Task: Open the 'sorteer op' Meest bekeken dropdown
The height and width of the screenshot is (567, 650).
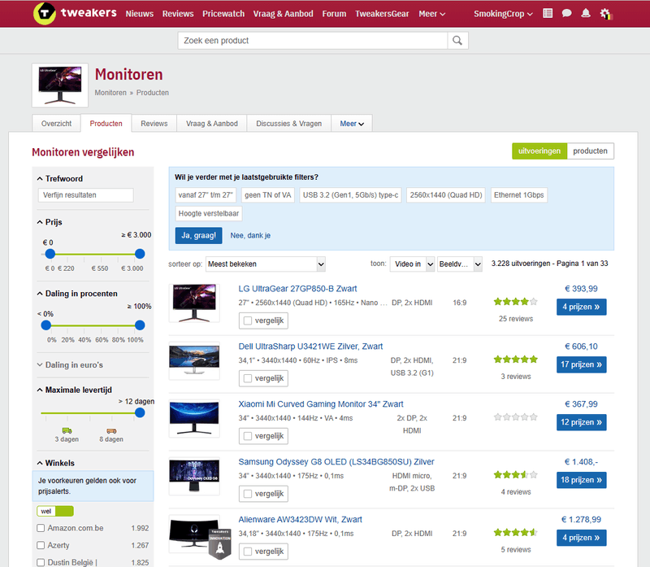Action: tap(266, 264)
